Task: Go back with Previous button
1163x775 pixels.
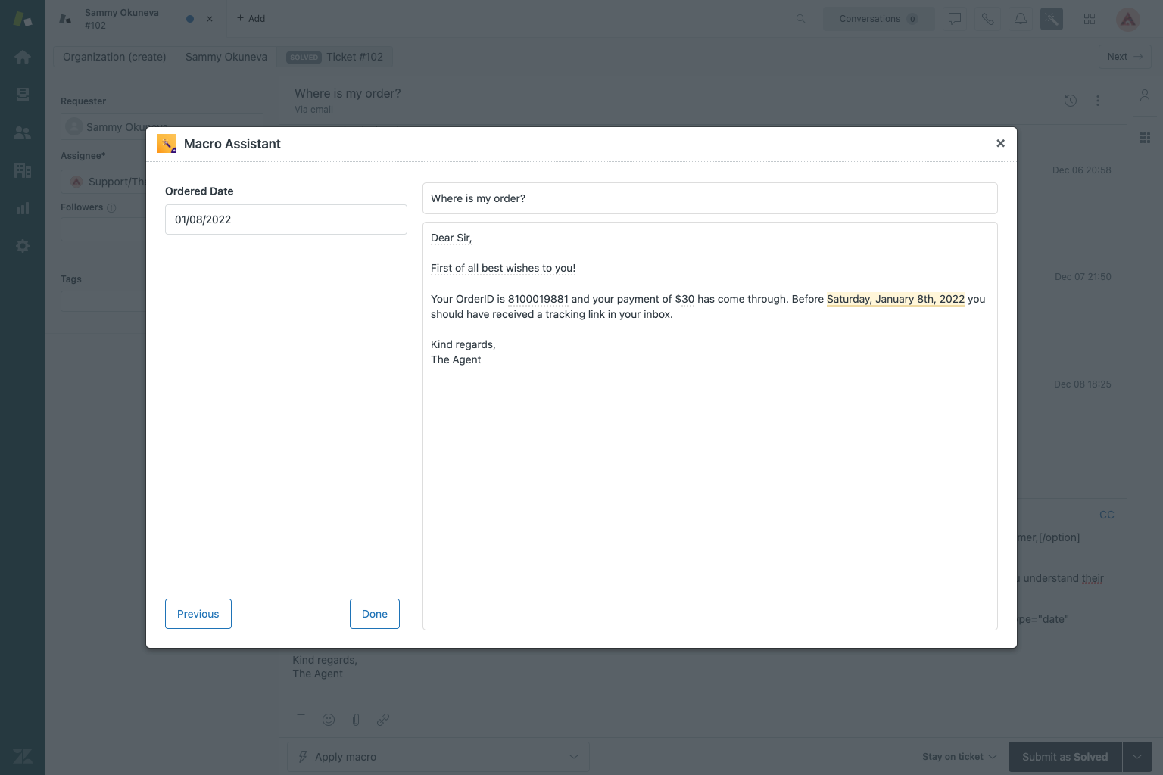Action: point(198,614)
